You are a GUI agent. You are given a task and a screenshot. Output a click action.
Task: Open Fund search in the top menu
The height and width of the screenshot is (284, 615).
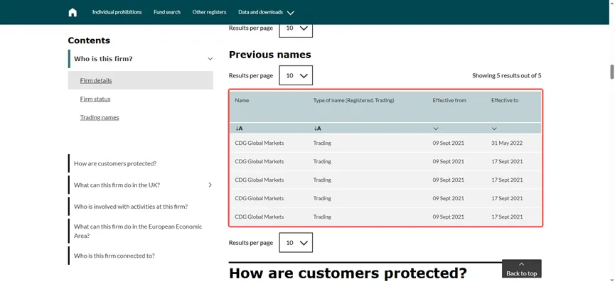[x=167, y=12]
